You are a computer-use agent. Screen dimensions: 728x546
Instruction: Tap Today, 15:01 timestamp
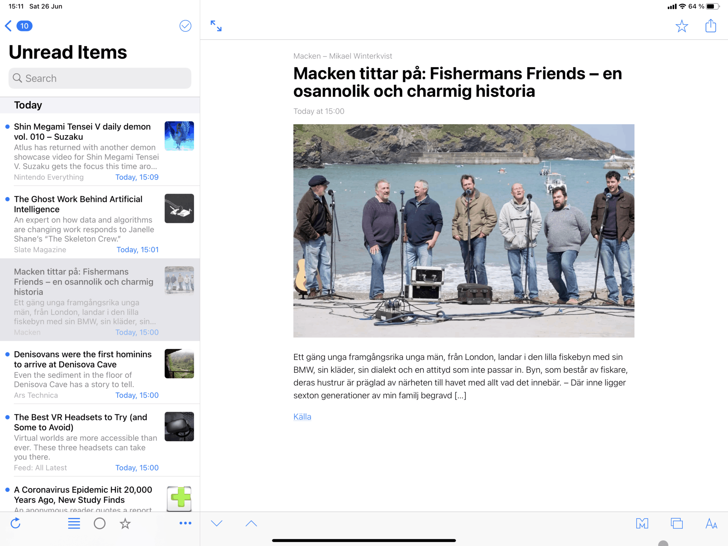138,250
